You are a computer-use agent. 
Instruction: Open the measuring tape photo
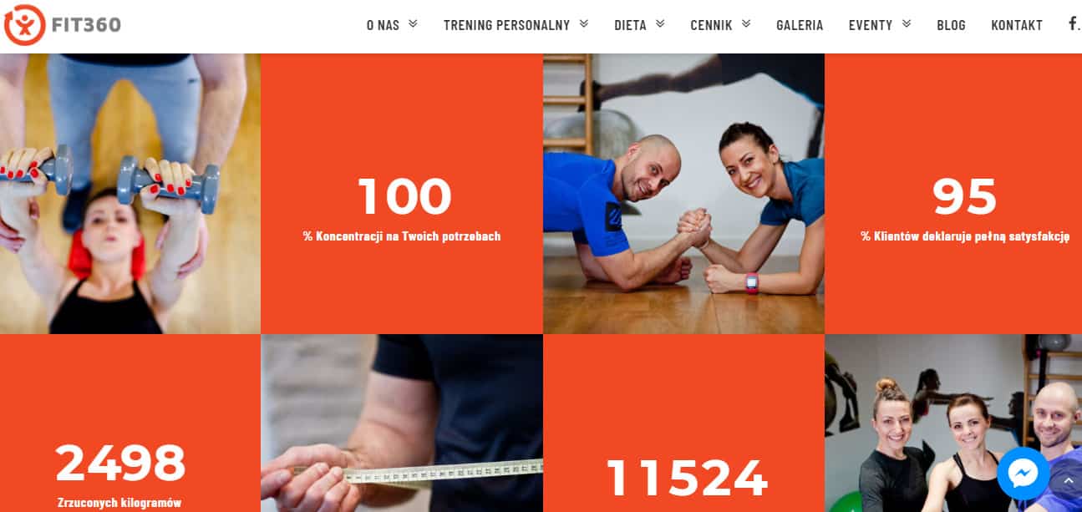pyautogui.click(x=402, y=423)
